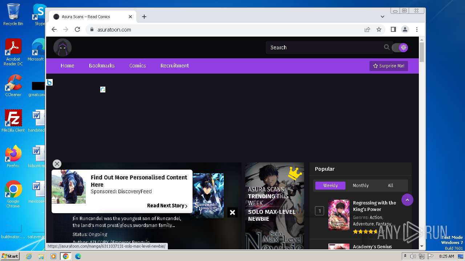The height and width of the screenshot is (261, 465).
Task: Click the purple scroll-to-top arrow button
Action: click(x=407, y=200)
